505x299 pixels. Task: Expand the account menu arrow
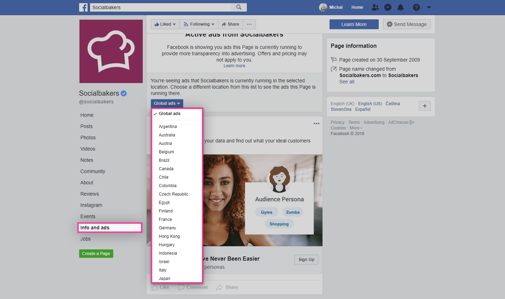pos(429,7)
